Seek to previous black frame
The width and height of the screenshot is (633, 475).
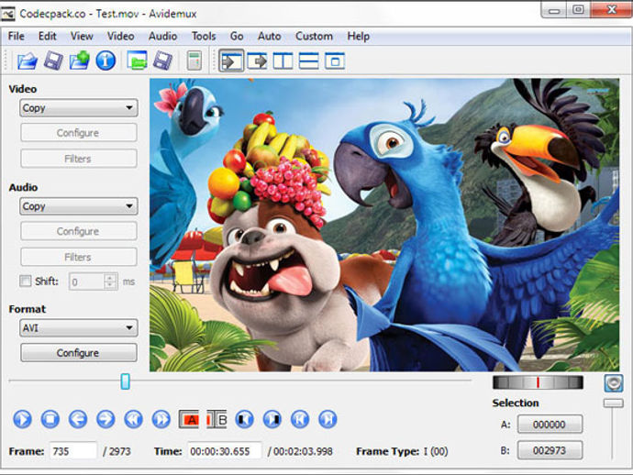click(x=244, y=419)
